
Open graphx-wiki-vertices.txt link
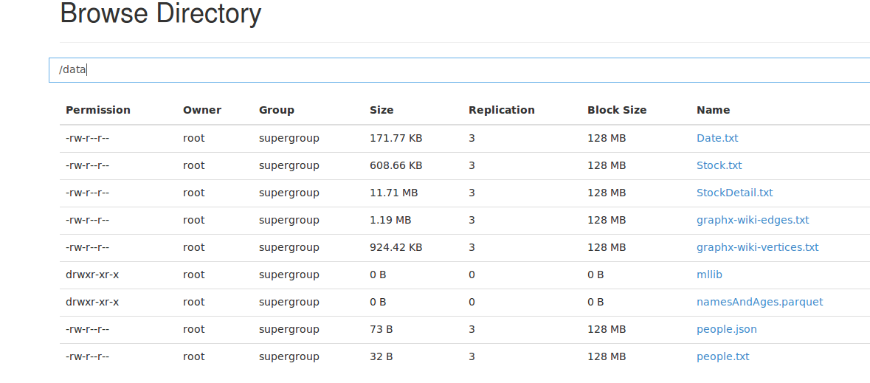757,247
